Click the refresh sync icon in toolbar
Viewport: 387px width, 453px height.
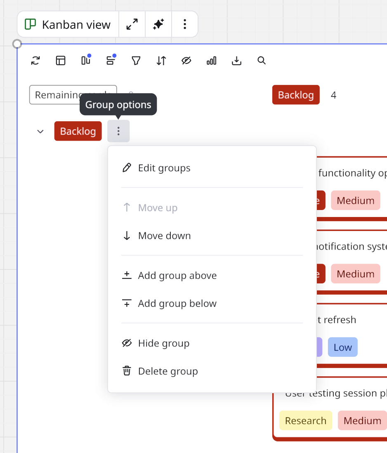pyautogui.click(x=35, y=61)
